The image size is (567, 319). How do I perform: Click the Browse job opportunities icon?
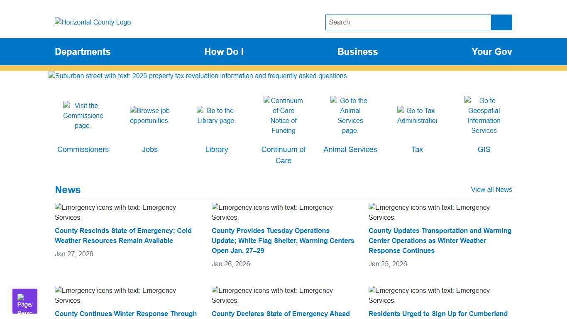pyautogui.click(x=150, y=115)
